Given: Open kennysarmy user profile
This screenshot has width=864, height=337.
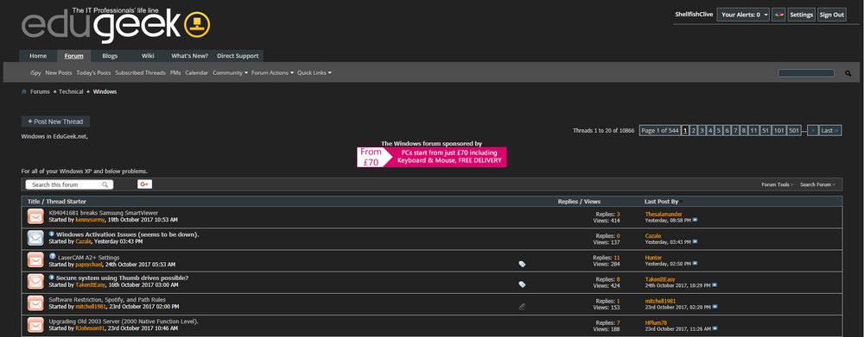Looking at the screenshot, I should 90,220.
